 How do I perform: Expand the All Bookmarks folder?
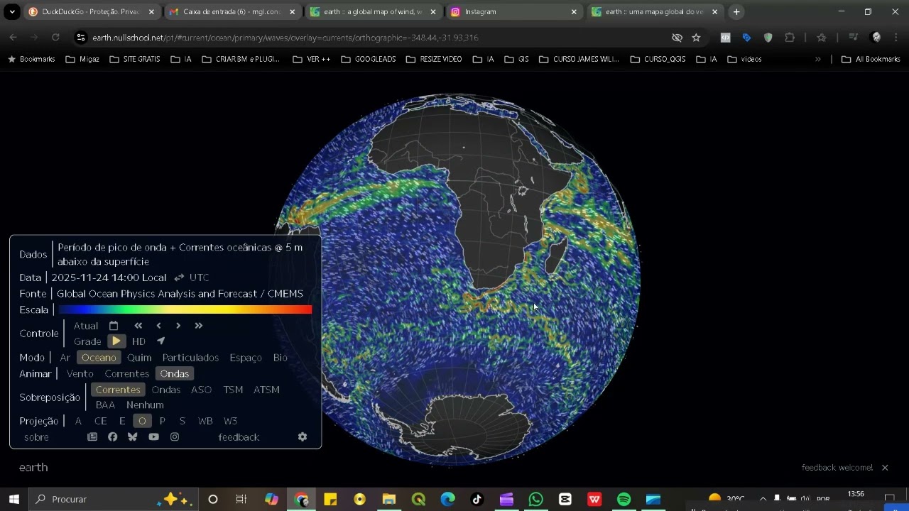click(871, 60)
